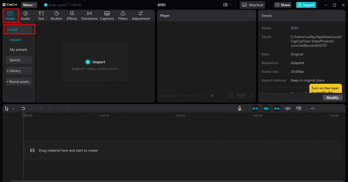
Task: Click the player Play button
Action: [213, 95]
